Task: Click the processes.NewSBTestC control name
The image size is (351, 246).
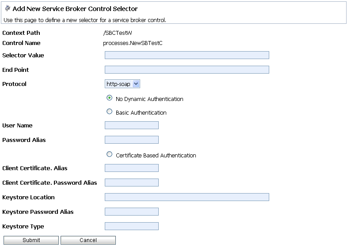Action: (133, 43)
